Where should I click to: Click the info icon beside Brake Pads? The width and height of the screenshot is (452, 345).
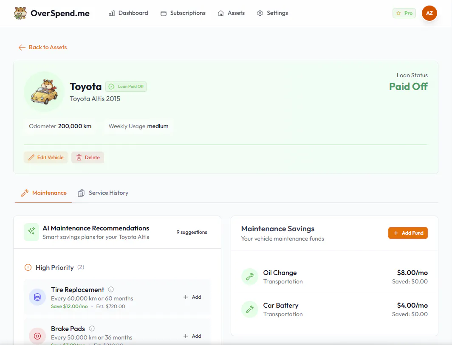point(92,328)
